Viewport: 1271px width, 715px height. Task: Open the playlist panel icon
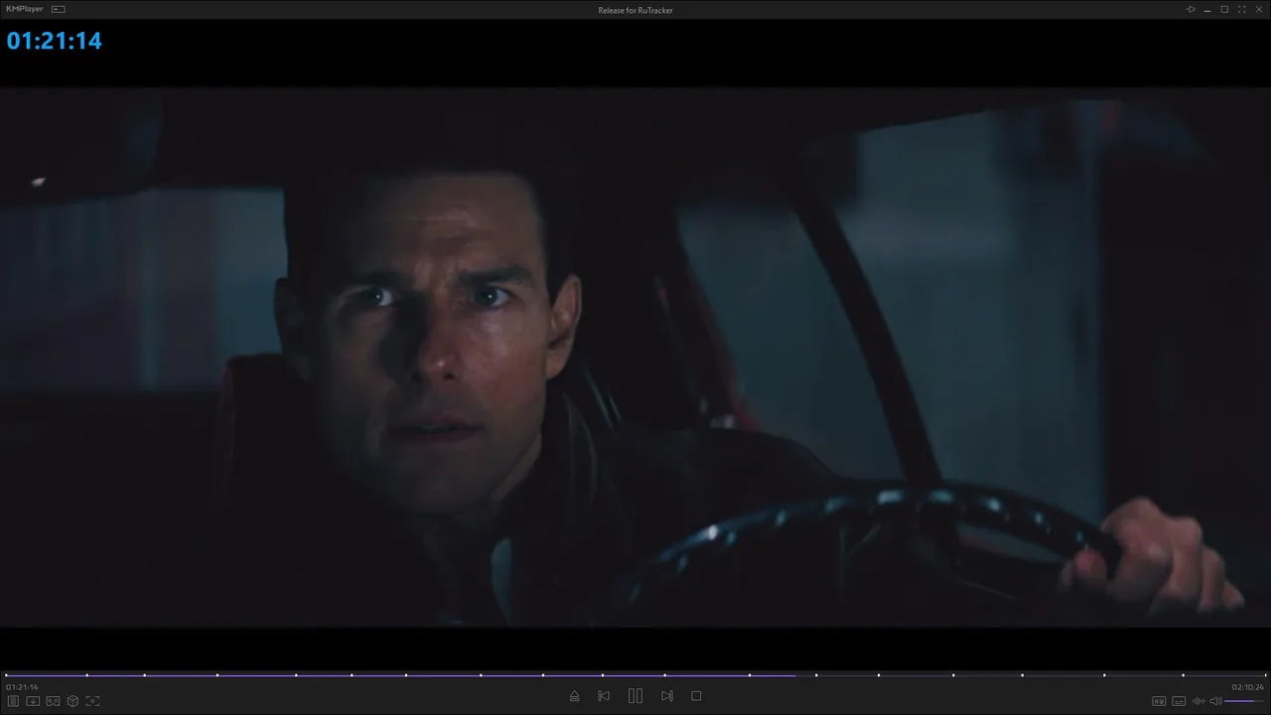(13, 701)
